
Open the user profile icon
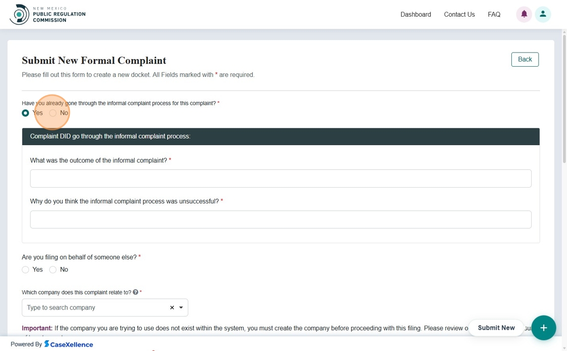[x=543, y=15]
